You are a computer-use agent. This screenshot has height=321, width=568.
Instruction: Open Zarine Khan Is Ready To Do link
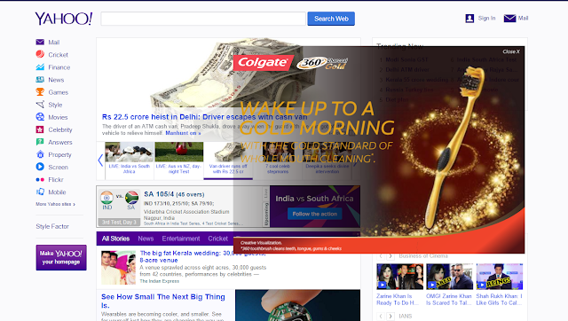398,300
